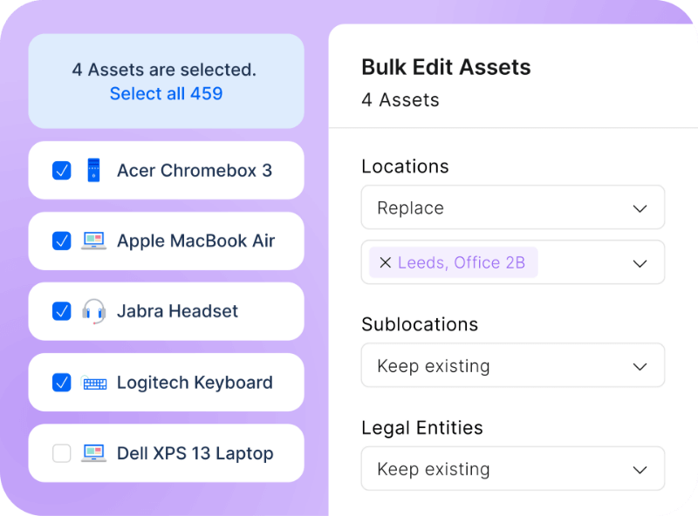
Task: Click the Jabra Headset headphones icon
Action: 95,311
